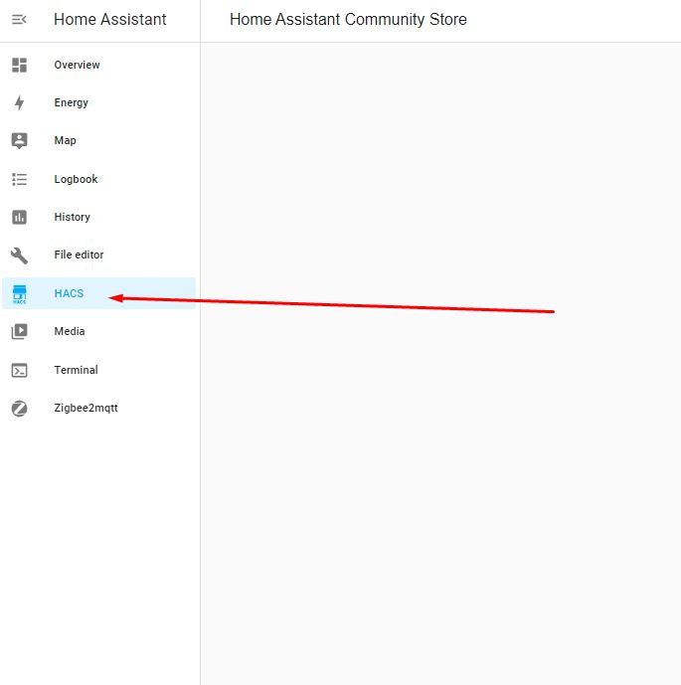
Task: Open the Map page label
Action: point(65,140)
